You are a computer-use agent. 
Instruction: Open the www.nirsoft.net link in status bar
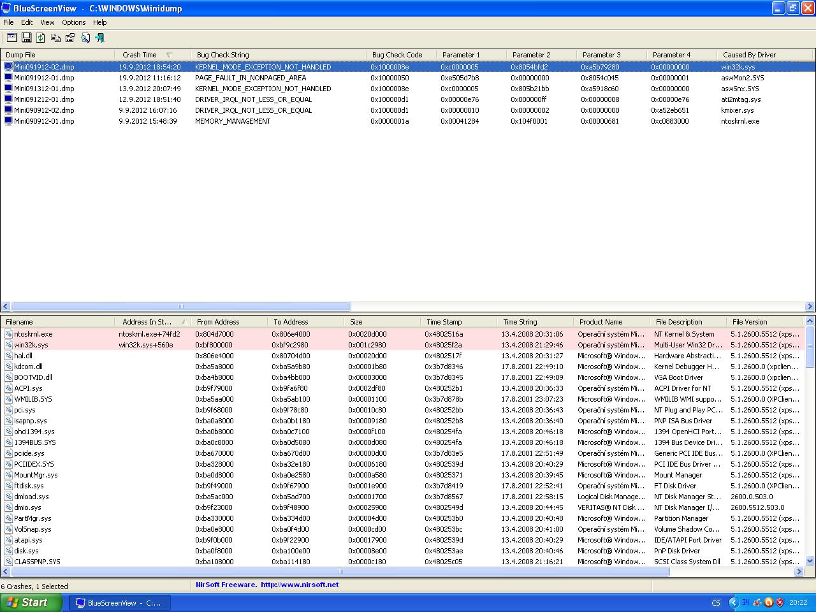click(300, 585)
